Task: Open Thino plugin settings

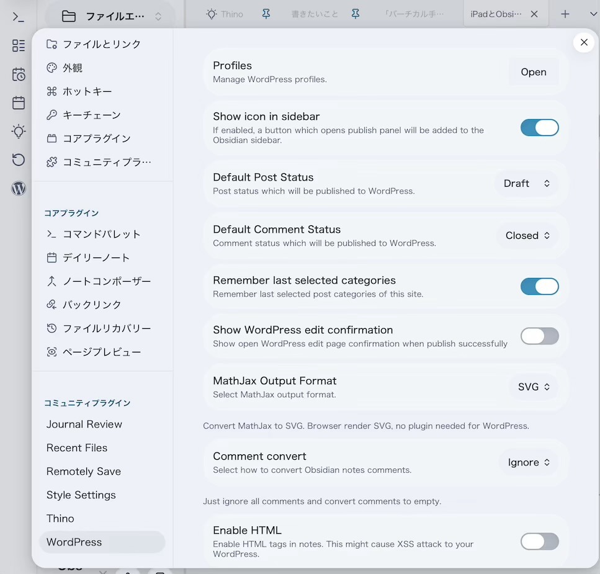Action: point(102,519)
